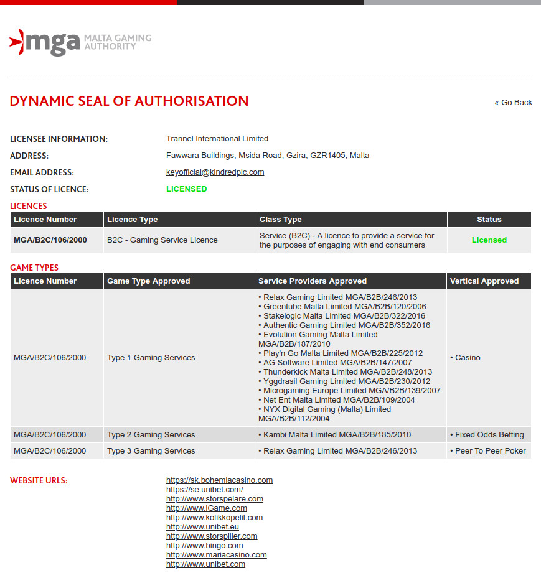Click Yggdrasil Gaming Limited provider entry

coord(344,381)
